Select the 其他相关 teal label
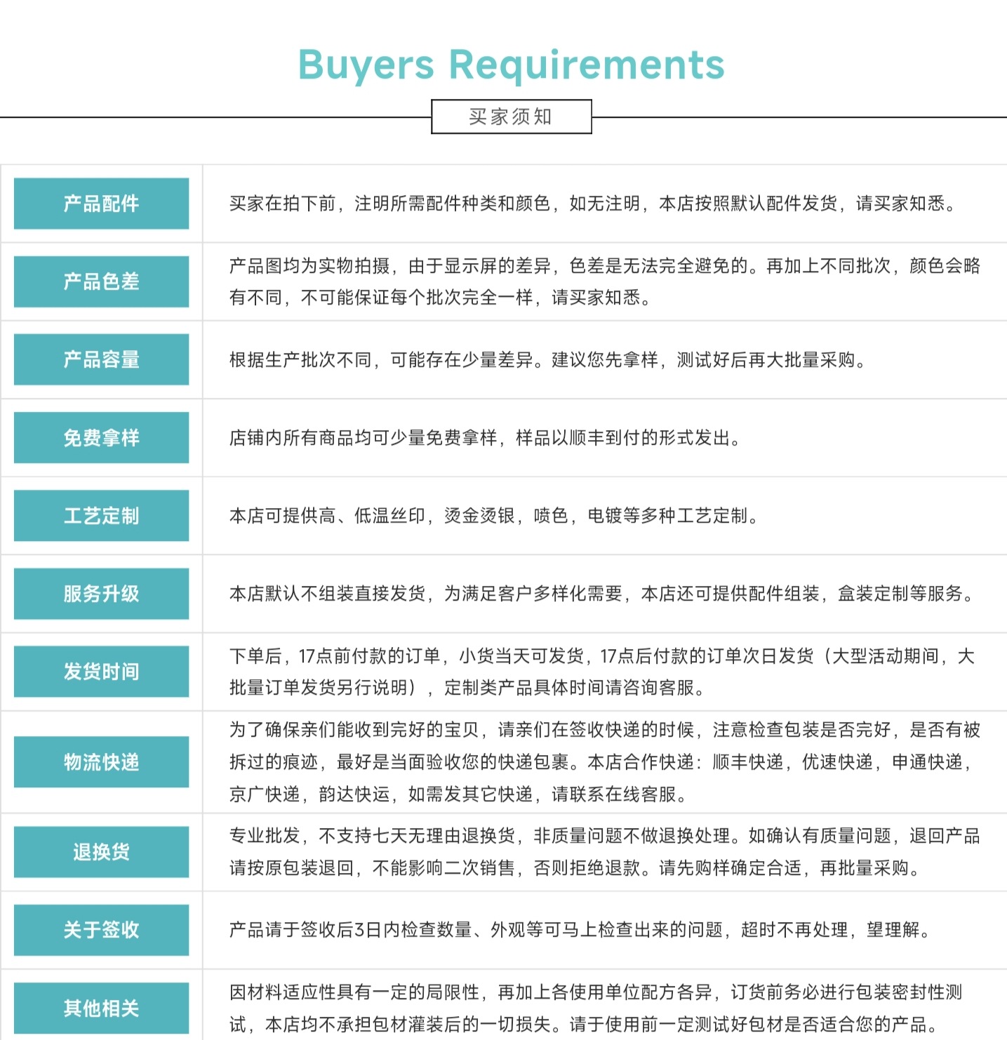The image size is (1007, 1040). pos(101,1008)
